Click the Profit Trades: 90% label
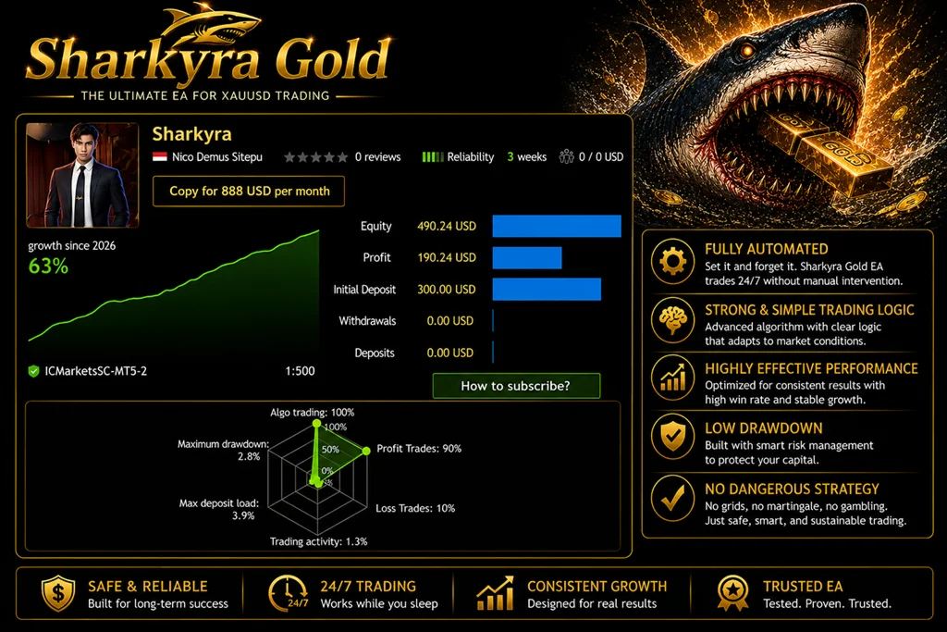The height and width of the screenshot is (632, 947). coord(419,448)
